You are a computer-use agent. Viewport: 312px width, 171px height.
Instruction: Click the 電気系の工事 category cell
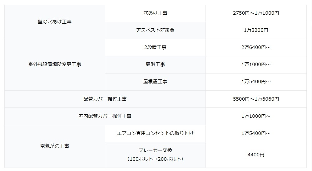click(x=55, y=146)
